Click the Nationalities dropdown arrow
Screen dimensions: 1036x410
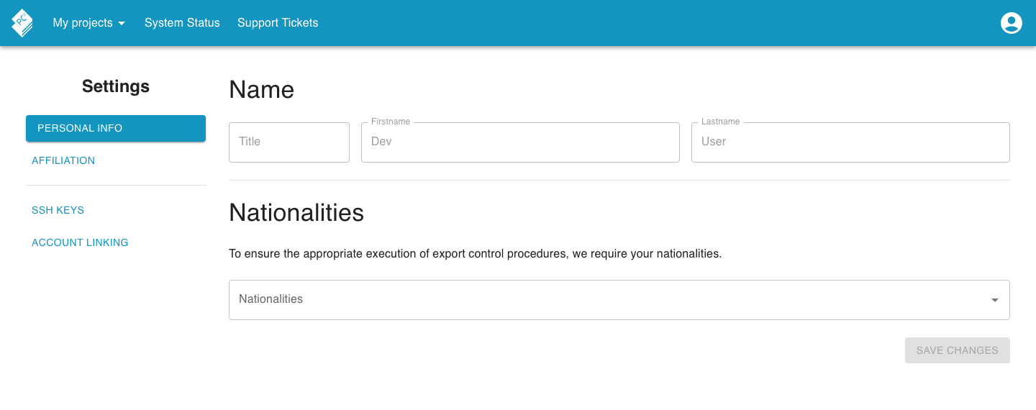(x=995, y=300)
